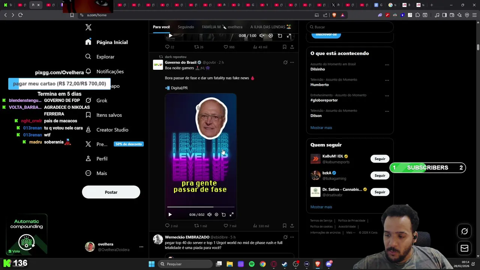Click the X logo in the sidebar
Screen dimensions: 480x270
click(88, 27)
